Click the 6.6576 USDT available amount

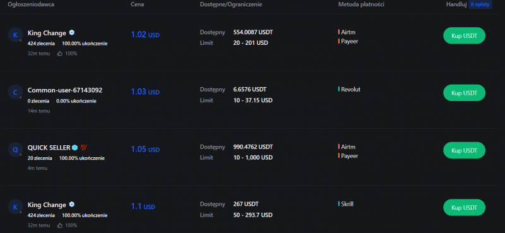[x=249, y=90]
